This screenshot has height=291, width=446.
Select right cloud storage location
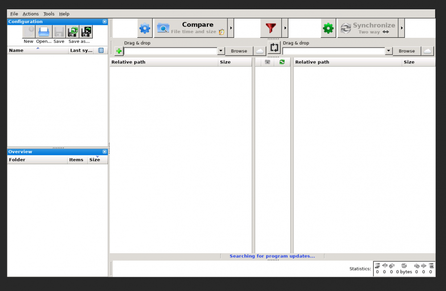pyautogui.click(x=428, y=51)
